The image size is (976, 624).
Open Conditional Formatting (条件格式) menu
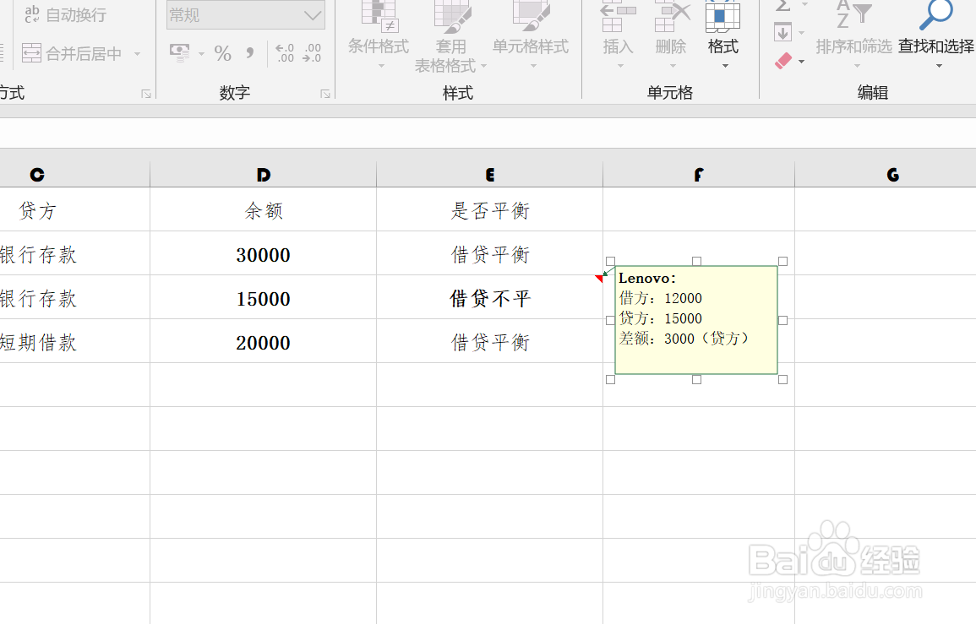[x=379, y=35]
